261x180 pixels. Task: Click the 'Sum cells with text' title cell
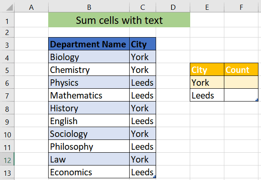point(119,20)
